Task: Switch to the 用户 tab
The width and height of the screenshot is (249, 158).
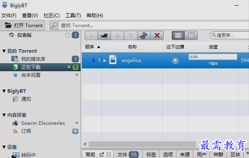Action: [x=202, y=154]
